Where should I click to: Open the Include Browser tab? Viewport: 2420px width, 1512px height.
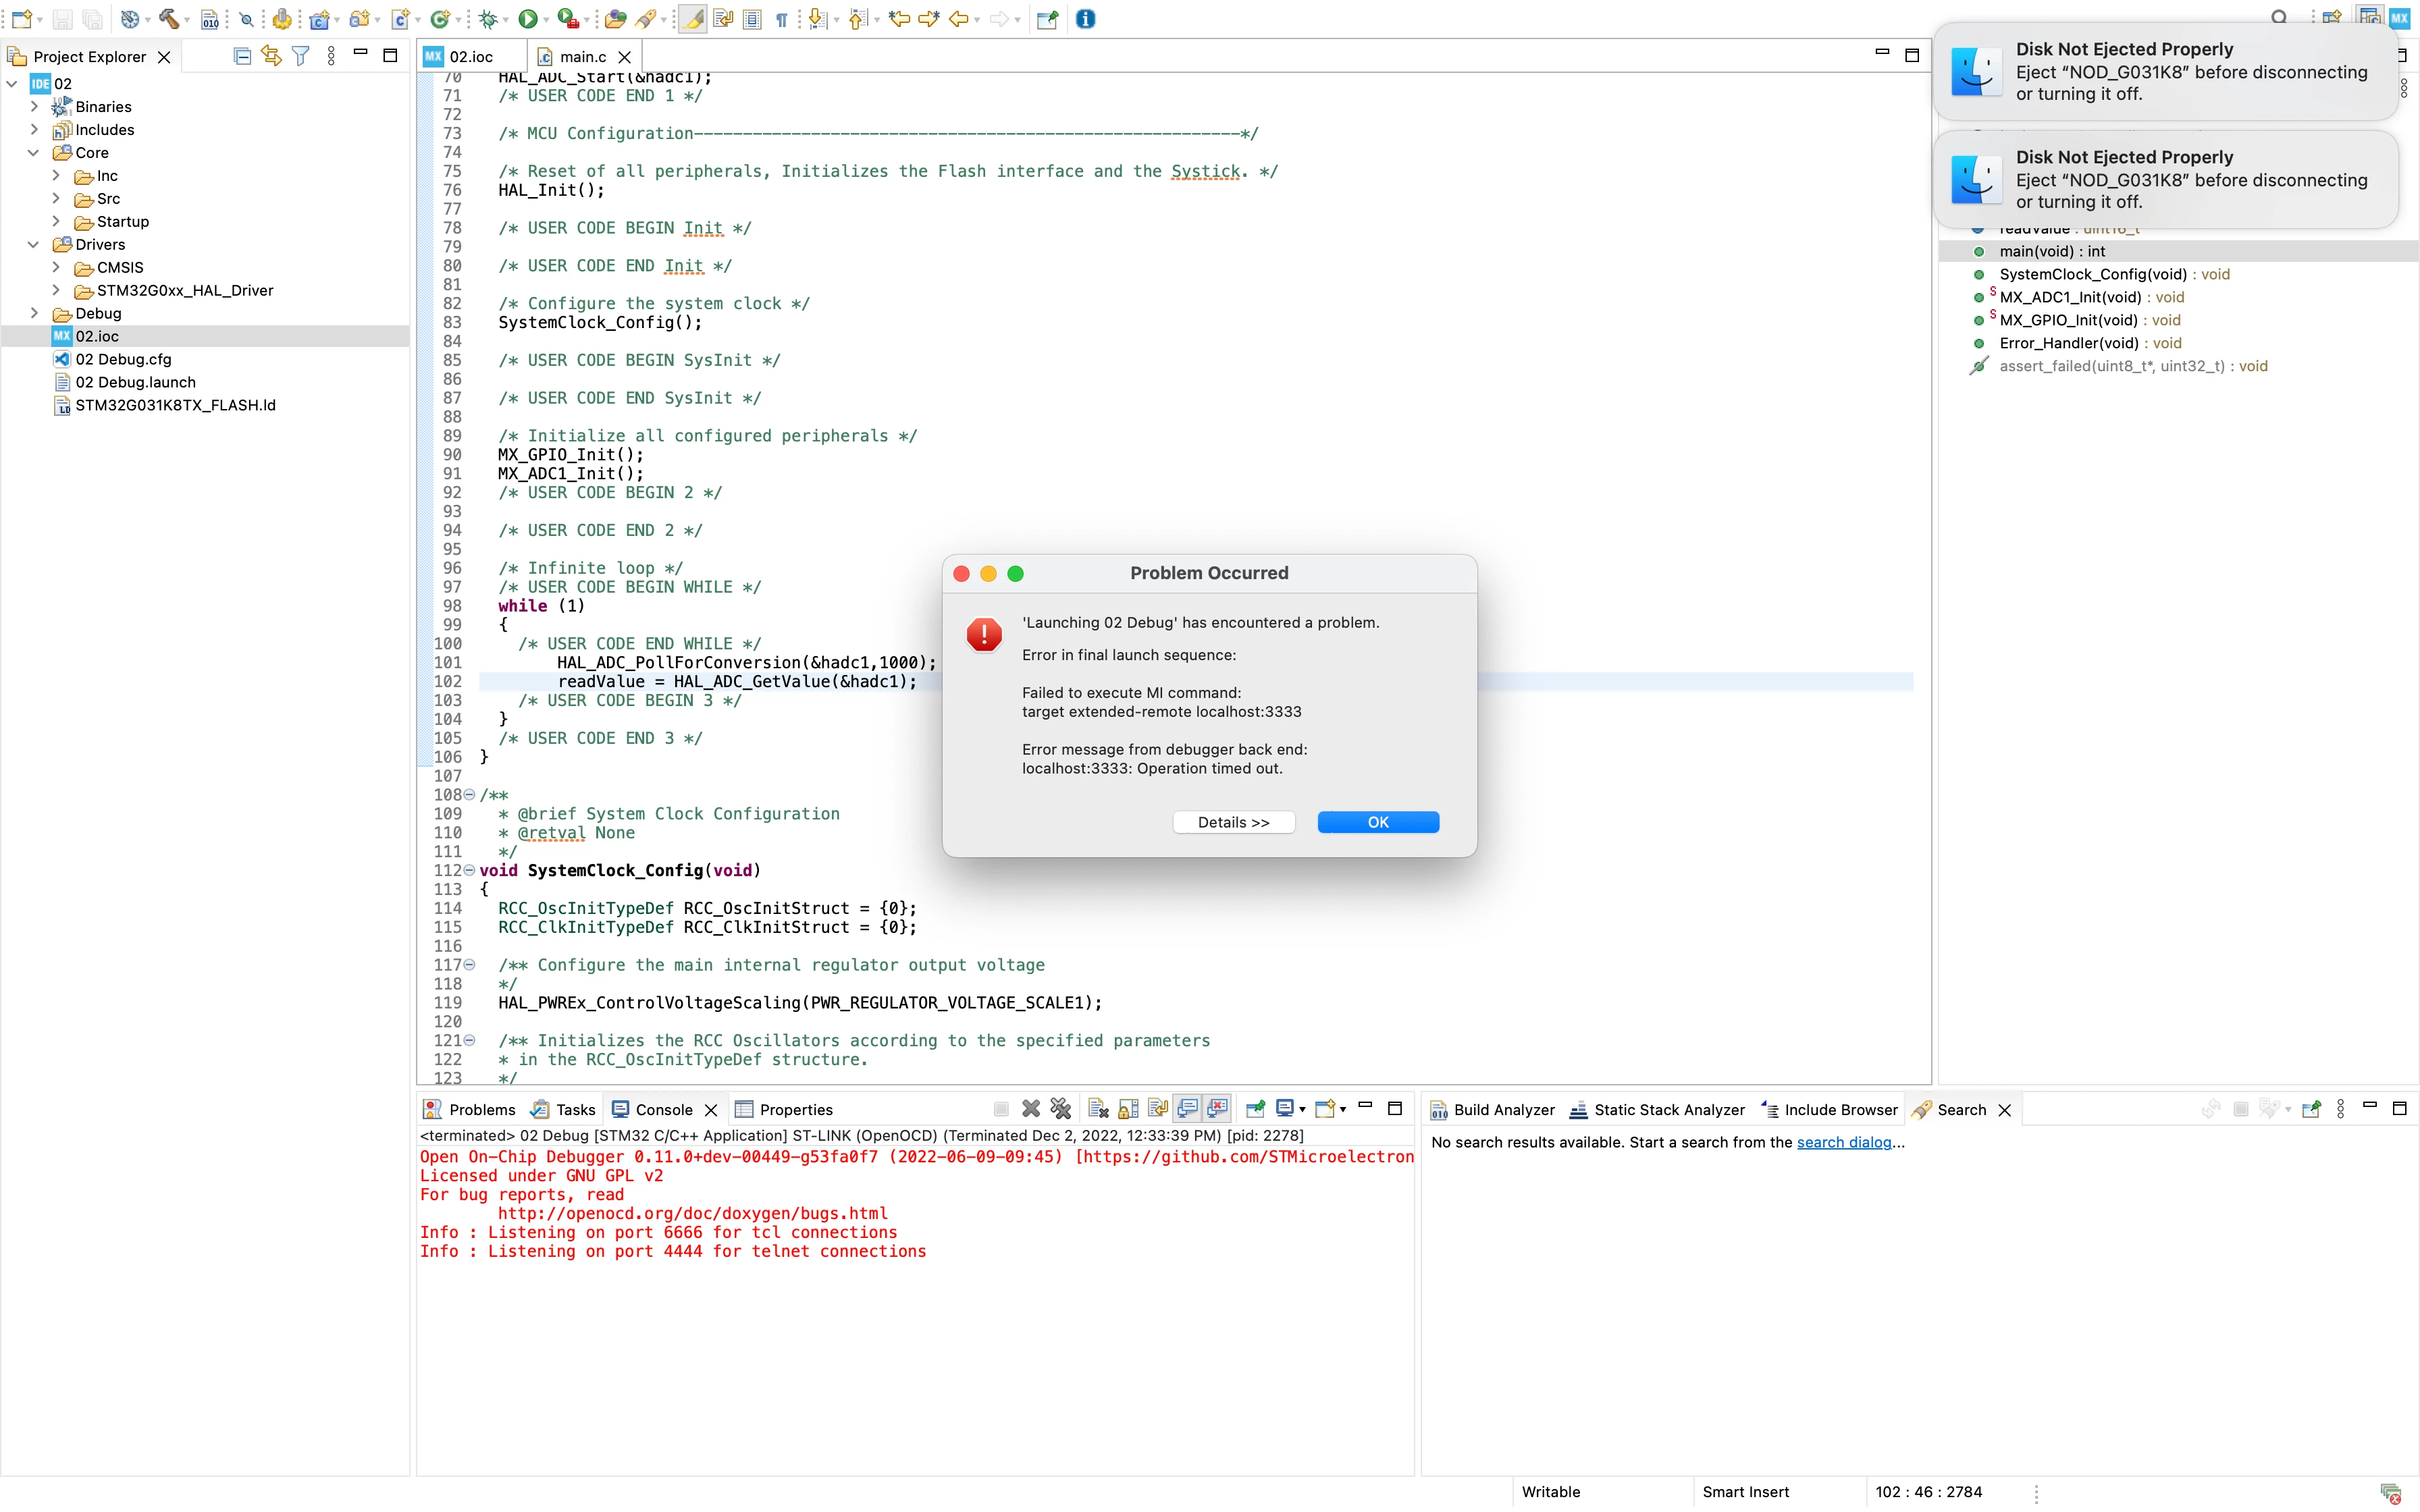coord(1829,1109)
